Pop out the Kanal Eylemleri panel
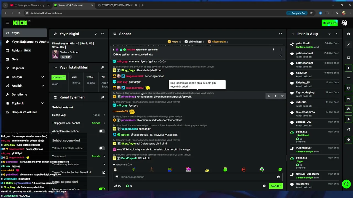353x198 pixels. point(102,97)
